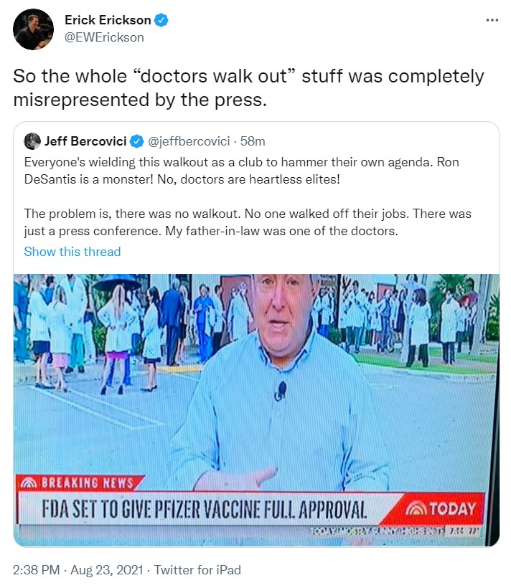Click the TODAY logo in the photo
The width and height of the screenshot is (511, 588).
tap(441, 509)
